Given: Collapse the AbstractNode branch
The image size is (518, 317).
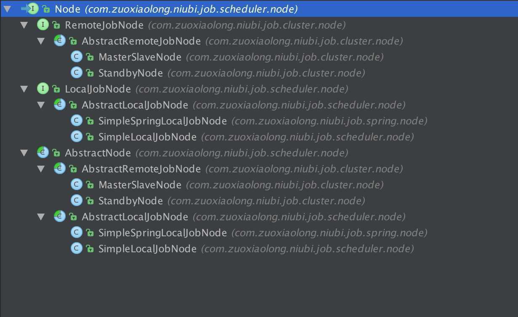Looking at the screenshot, I should 24,153.
